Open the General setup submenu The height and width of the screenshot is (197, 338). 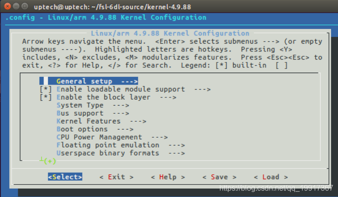(89, 81)
